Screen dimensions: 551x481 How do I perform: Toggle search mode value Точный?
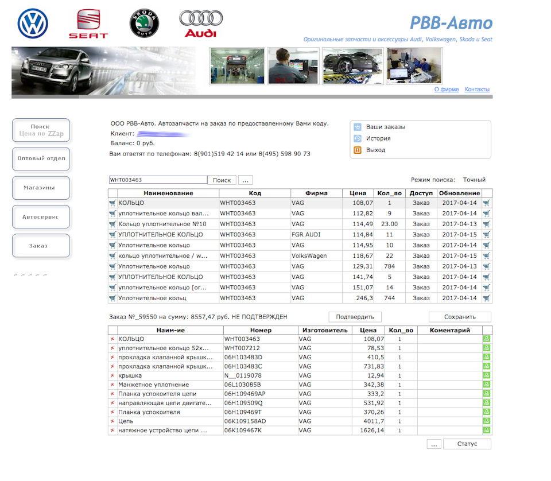[x=474, y=180]
